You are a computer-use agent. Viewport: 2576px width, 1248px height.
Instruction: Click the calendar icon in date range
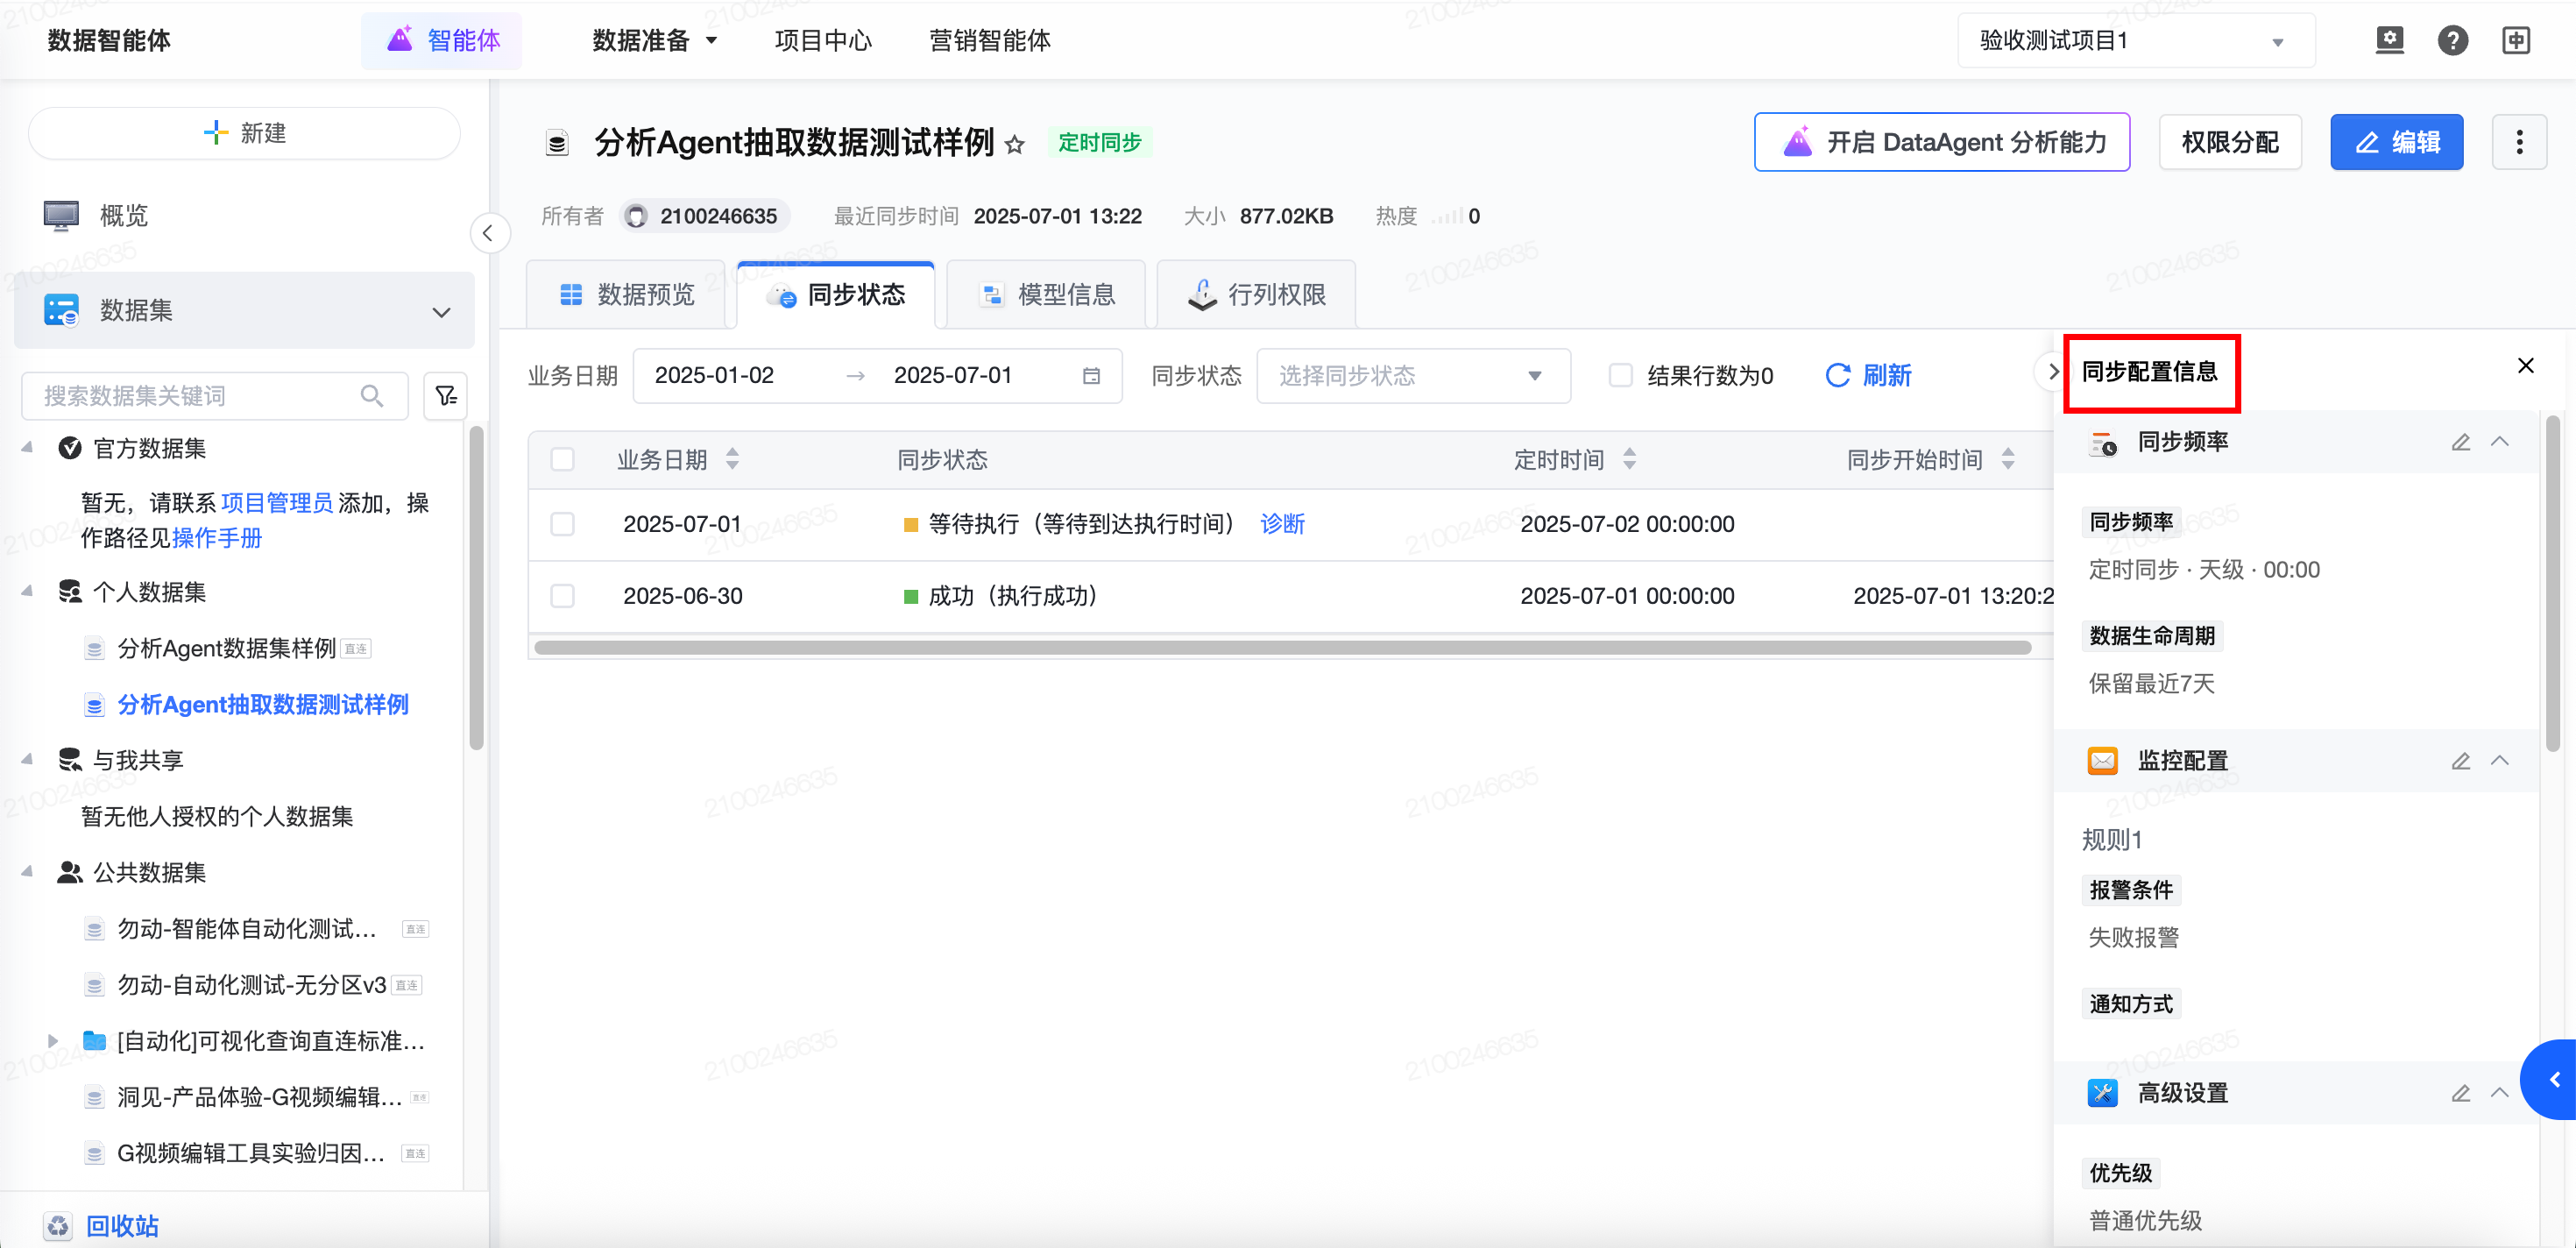[1091, 376]
